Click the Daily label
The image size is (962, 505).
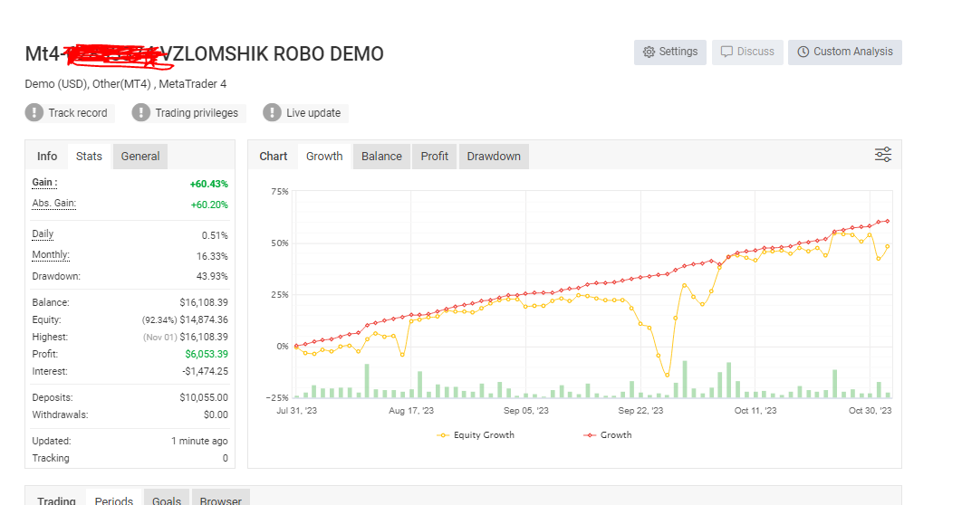[x=43, y=234]
